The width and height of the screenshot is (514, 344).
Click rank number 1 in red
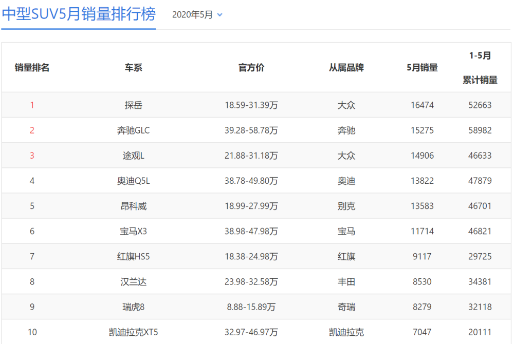coord(32,105)
